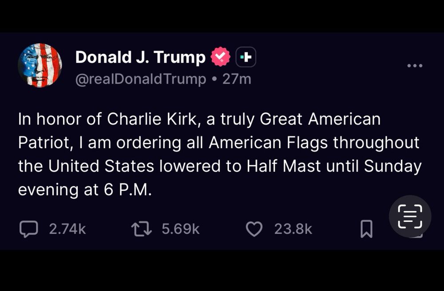Select the 27m timestamp
Viewport: 444px width, 291px height.
click(x=238, y=79)
